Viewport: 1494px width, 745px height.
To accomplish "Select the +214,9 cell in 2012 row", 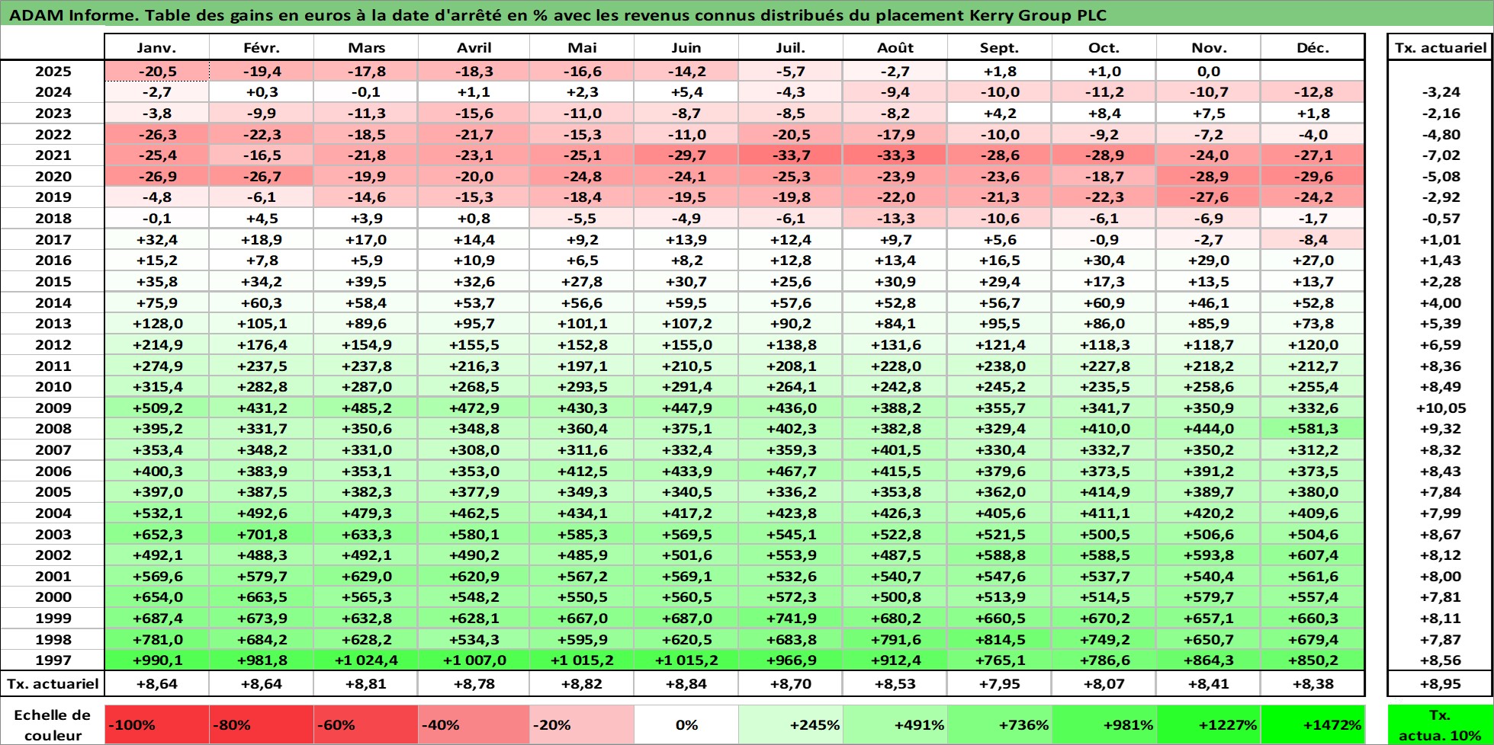I will 156,344.
